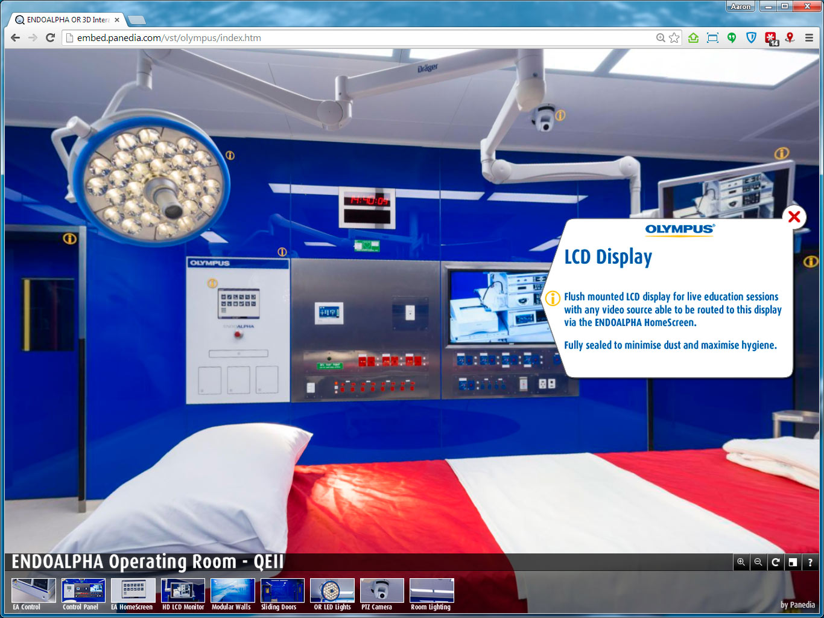The image size is (824, 618).
Task: Click the info hotspot beside the surgical light
Action: tap(230, 155)
